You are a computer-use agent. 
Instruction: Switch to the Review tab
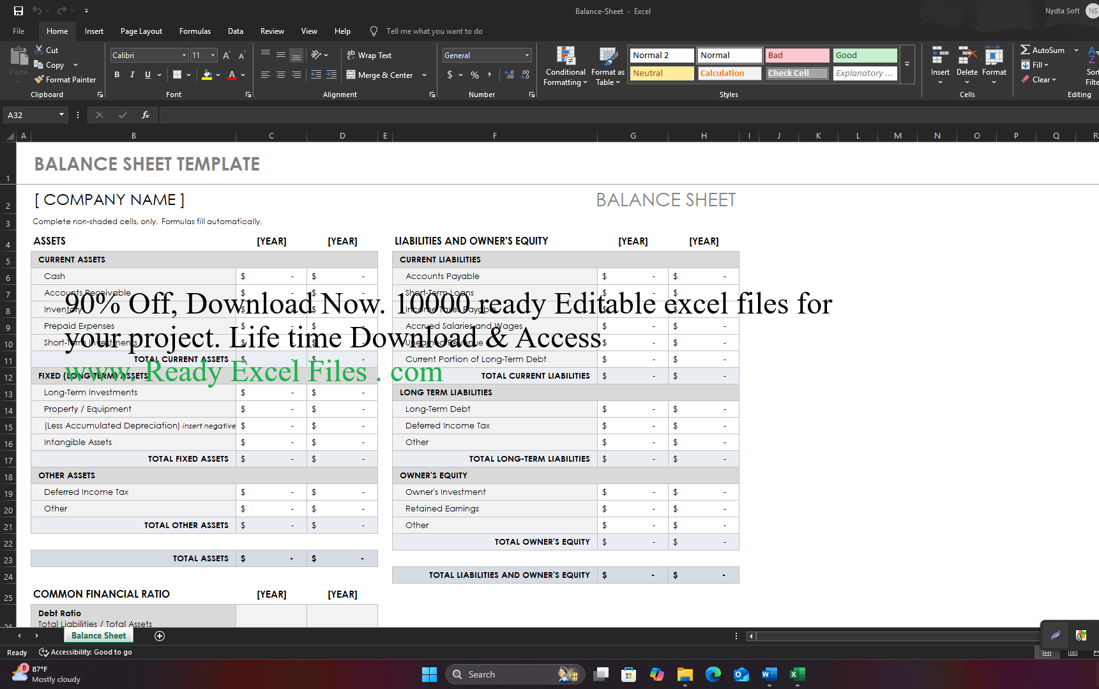[x=272, y=31]
